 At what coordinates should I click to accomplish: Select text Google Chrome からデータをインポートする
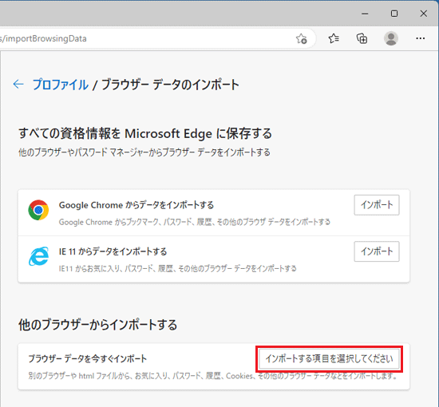(136, 205)
